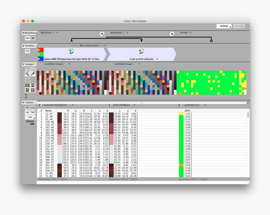This screenshot has height=215, width=270.
Task: Click ΔE00 value 1.05
Action: 188,114
